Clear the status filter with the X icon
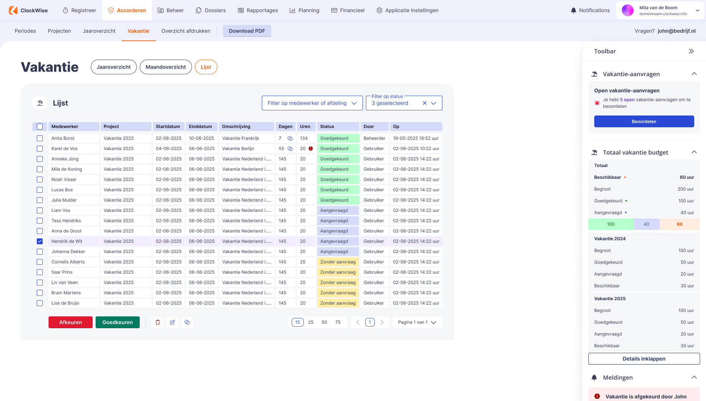This screenshot has width=706, height=401. [x=425, y=103]
